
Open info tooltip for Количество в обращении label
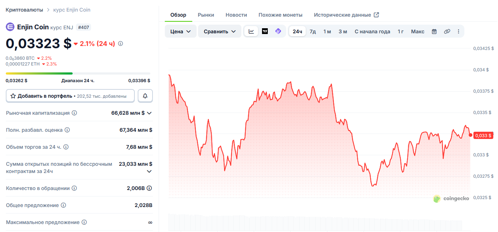[74, 188]
